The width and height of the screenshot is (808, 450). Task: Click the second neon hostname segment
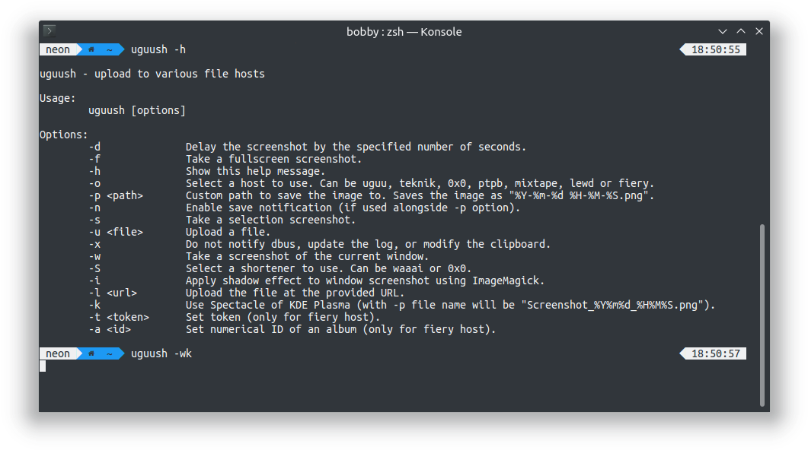(x=58, y=353)
